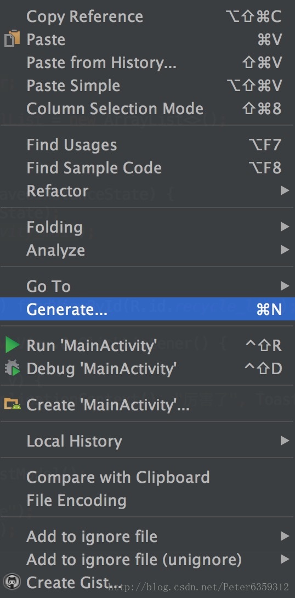295x598 pixels.
Task: Open the Local History submenu arrow
Action: (285, 441)
